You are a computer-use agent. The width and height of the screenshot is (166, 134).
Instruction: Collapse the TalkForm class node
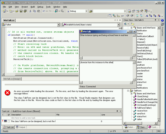click(128, 91)
